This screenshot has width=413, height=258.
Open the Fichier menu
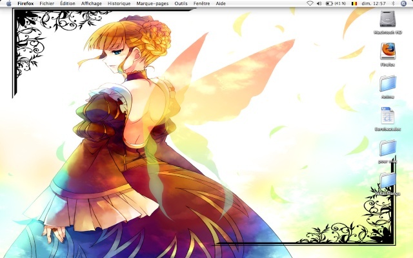pos(47,3)
